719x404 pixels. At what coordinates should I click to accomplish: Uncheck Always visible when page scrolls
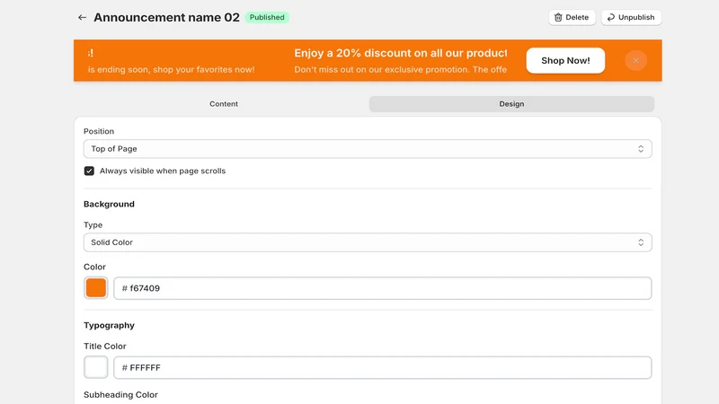89,171
